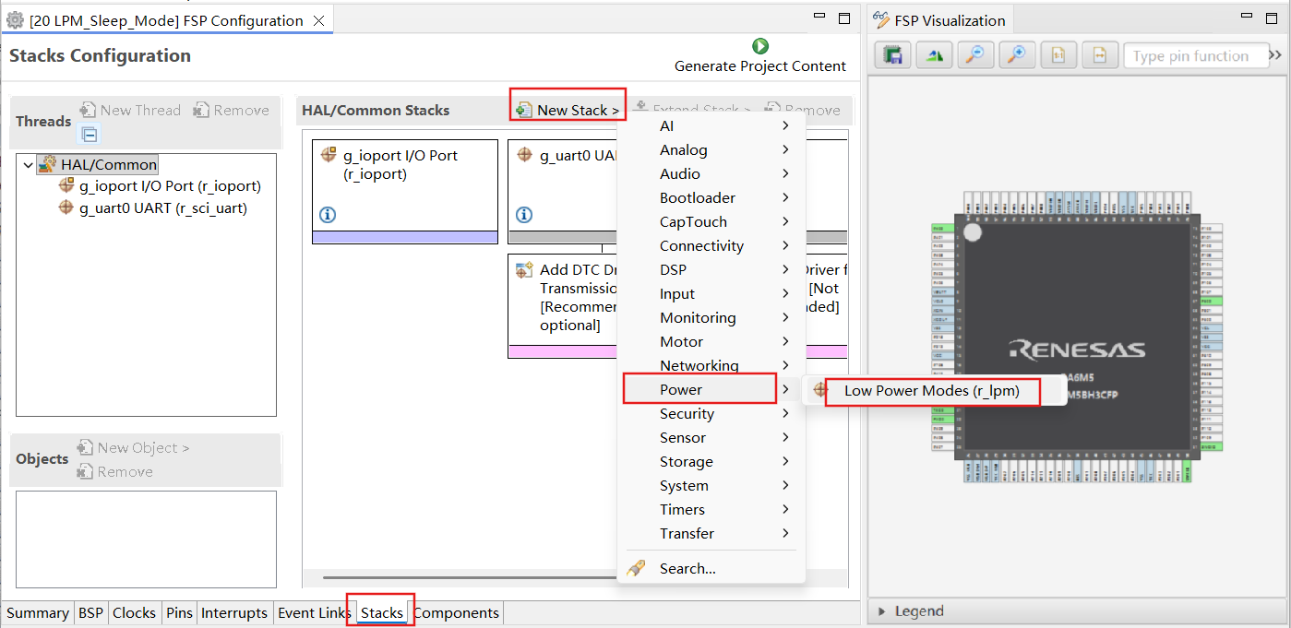Click the Search key icon in menu
Image resolution: width=1291 pixels, height=628 pixels.
pyautogui.click(x=636, y=568)
